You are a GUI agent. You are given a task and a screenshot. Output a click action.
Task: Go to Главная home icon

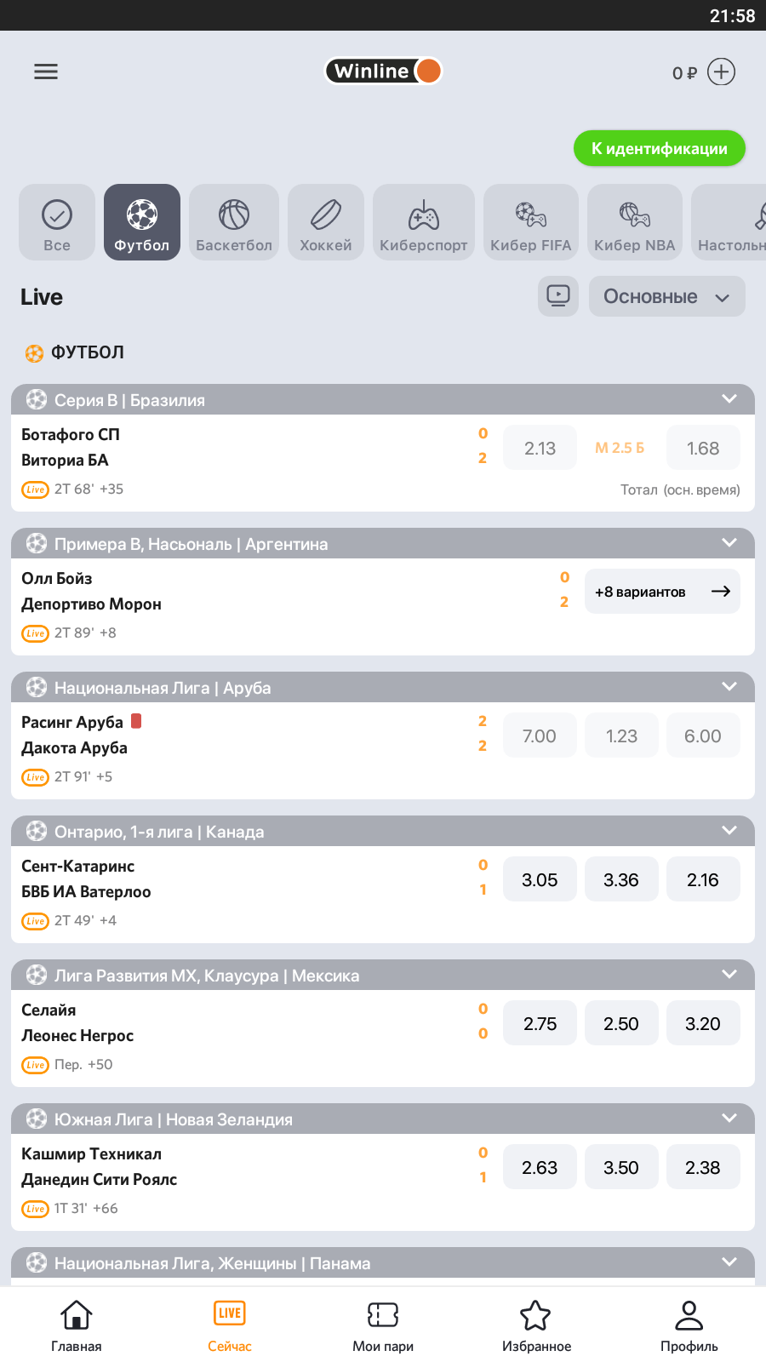point(77,1325)
